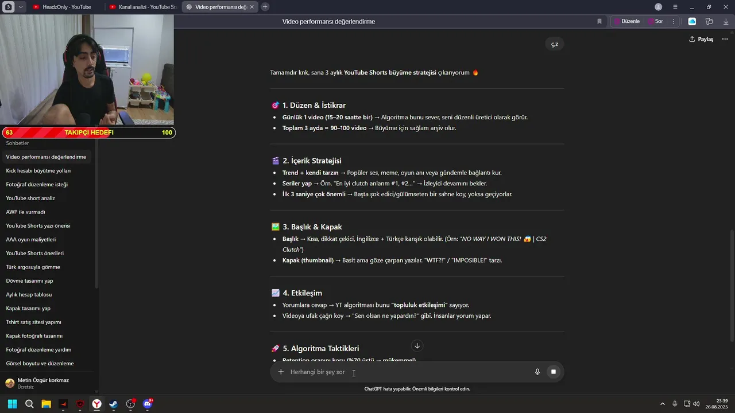This screenshot has height=413, width=735.
Task: Click the Sohbetler section header
Action: (17, 143)
